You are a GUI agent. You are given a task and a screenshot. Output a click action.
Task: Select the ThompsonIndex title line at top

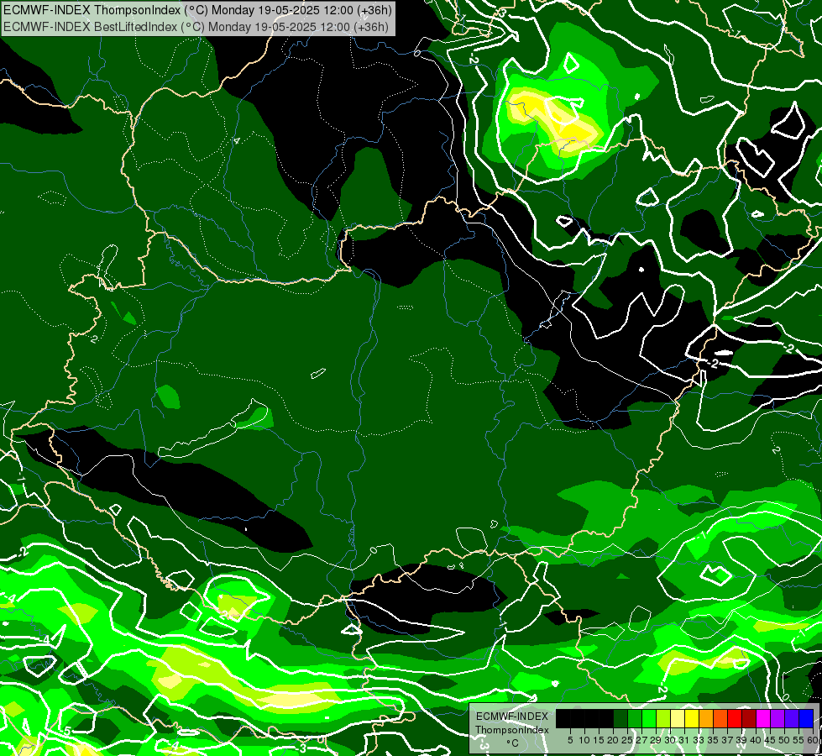[196, 10]
